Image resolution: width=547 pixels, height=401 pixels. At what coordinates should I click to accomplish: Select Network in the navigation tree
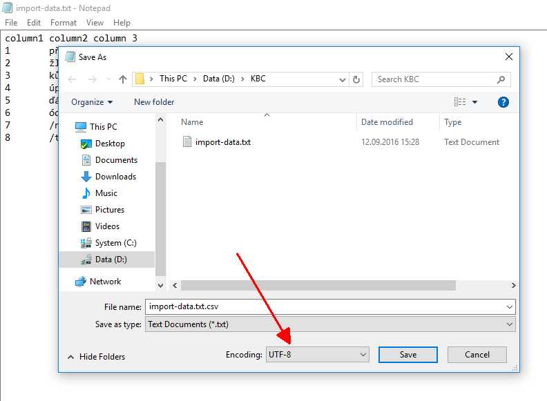click(x=105, y=282)
